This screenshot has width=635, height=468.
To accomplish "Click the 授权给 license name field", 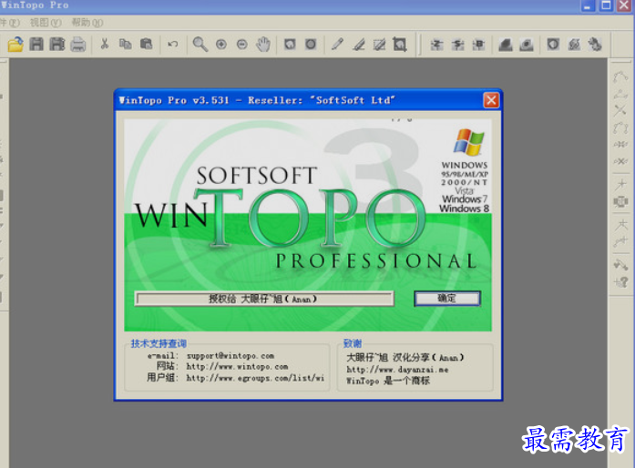I will [x=264, y=300].
